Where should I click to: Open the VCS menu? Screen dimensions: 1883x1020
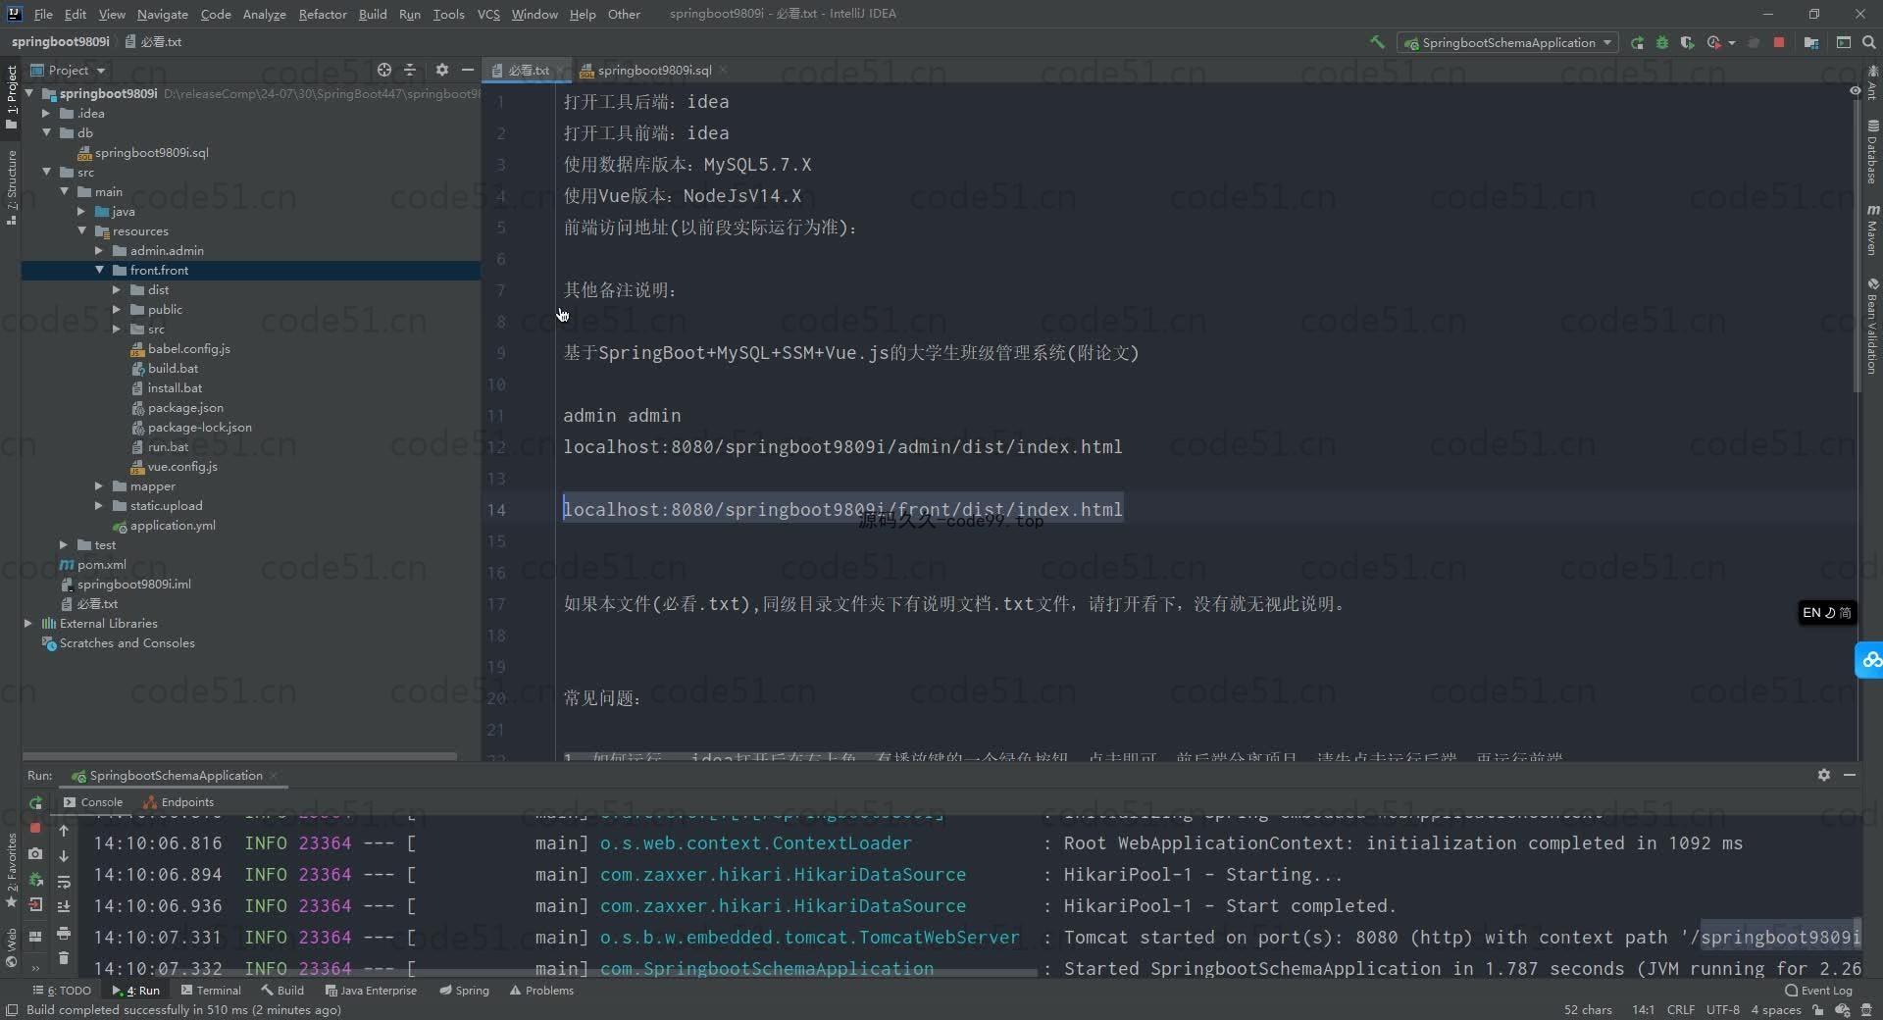coord(488,14)
